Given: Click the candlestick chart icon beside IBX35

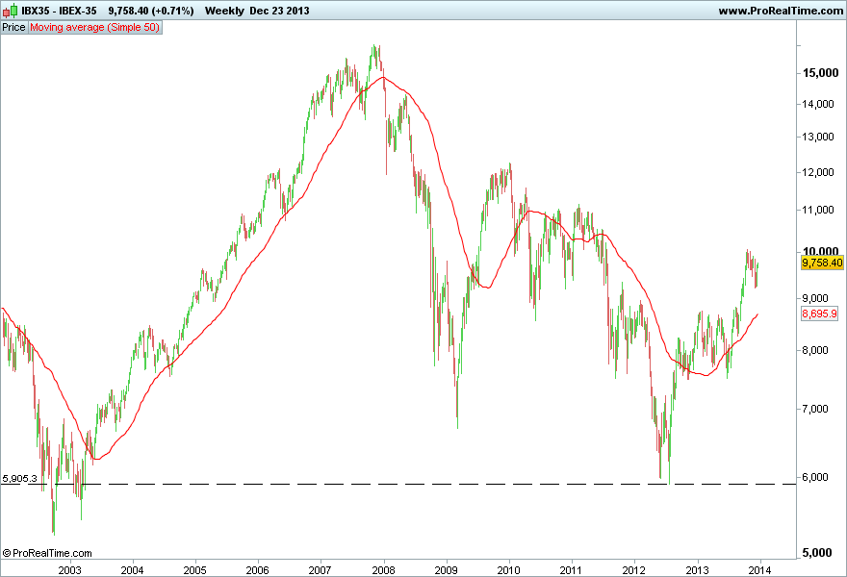Looking at the screenshot, I should (11, 11).
